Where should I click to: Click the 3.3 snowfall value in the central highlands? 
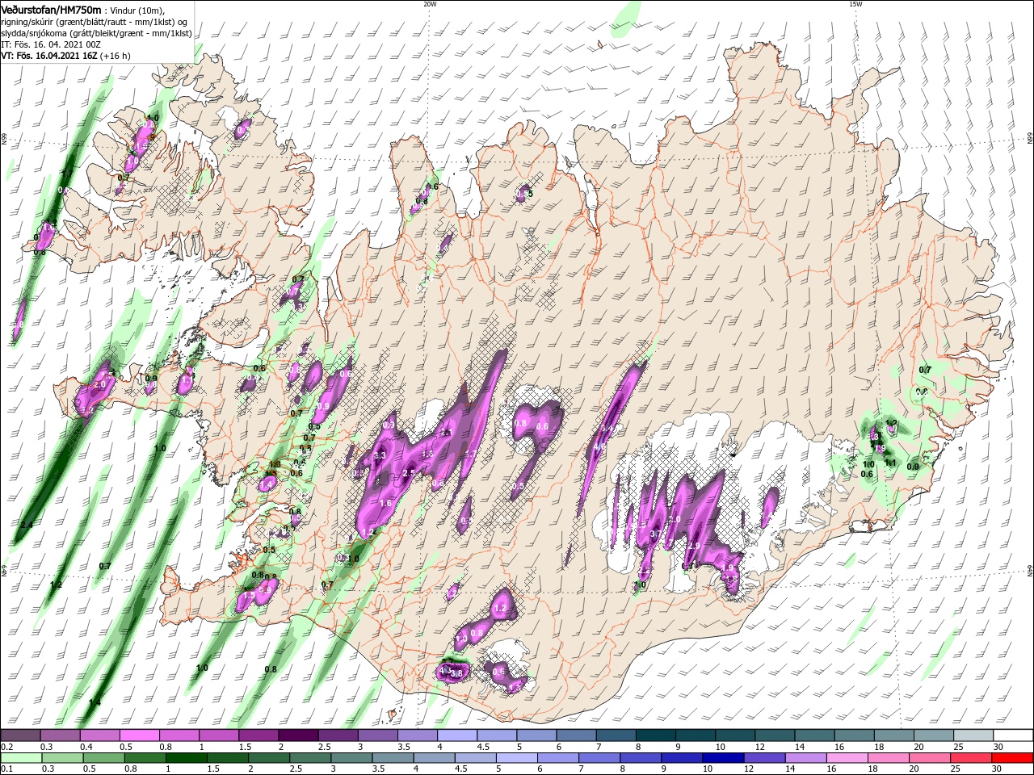(381, 456)
